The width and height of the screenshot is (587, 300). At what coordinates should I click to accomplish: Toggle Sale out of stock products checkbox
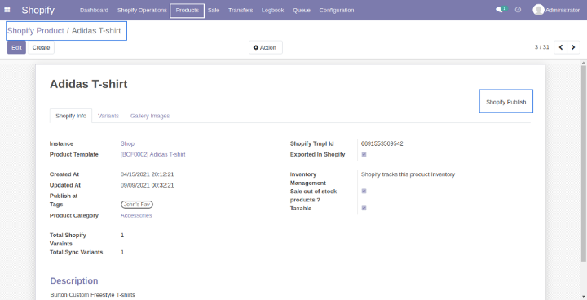[x=364, y=191]
